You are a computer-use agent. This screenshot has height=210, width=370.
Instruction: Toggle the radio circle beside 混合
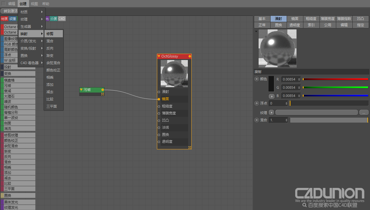[257, 120]
